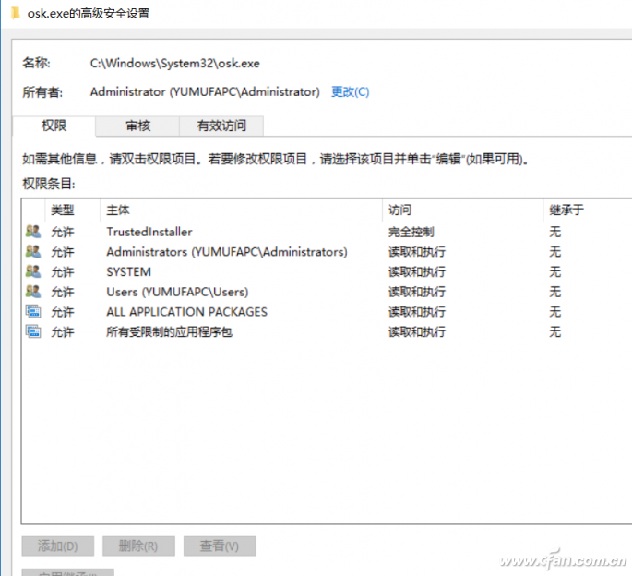Image resolution: width=632 pixels, height=576 pixels.
Task: Select the TrustedInstaller permission entry
Action: [327, 232]
